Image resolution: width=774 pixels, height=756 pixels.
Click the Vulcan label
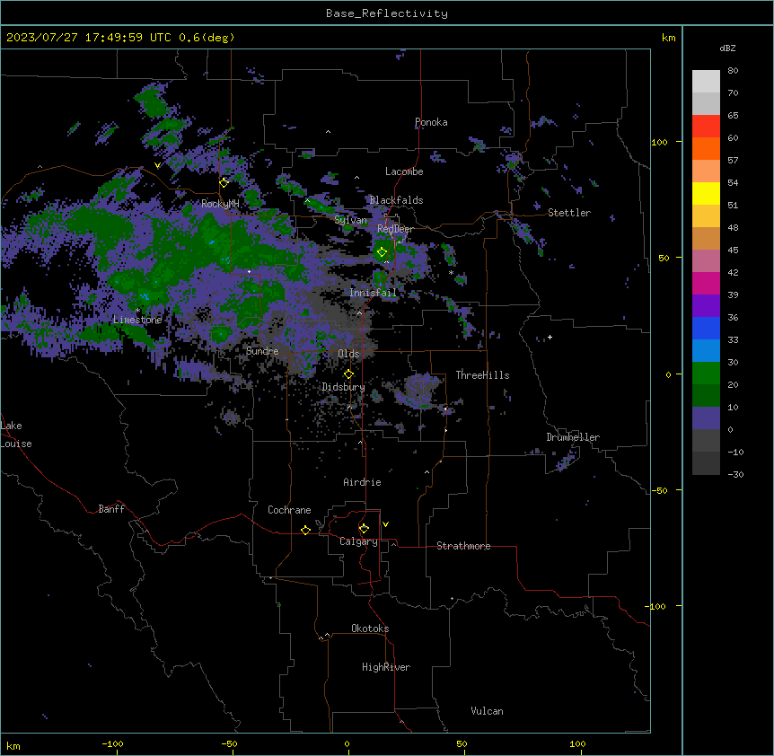pos(488,711)
